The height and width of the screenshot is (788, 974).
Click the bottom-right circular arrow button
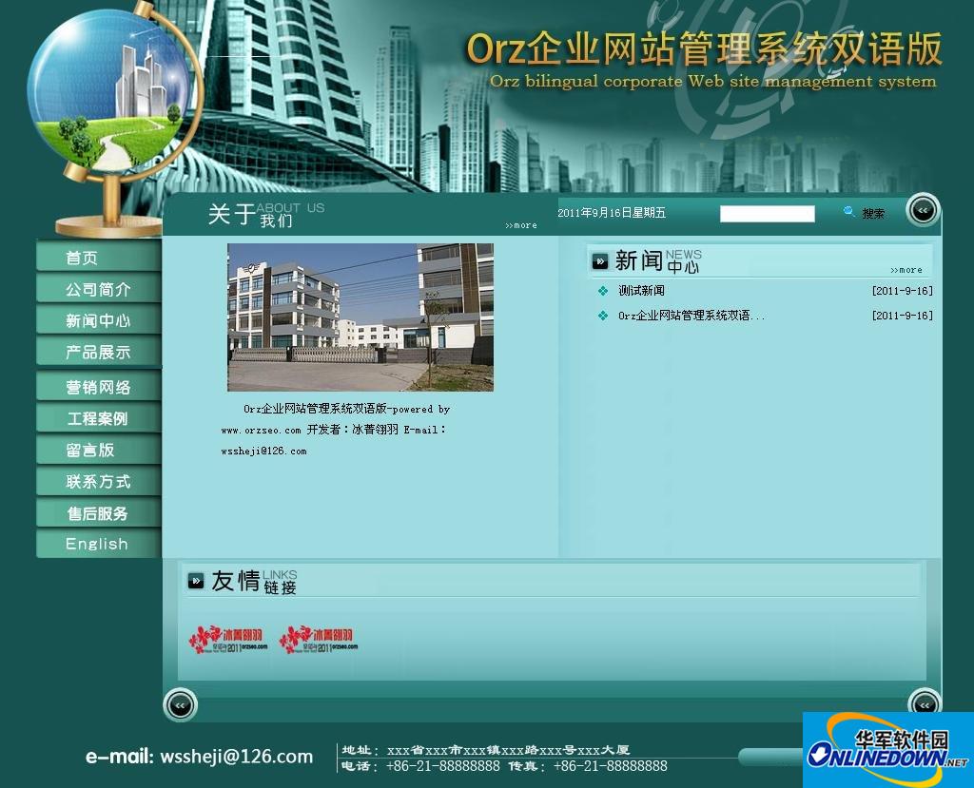922,705
